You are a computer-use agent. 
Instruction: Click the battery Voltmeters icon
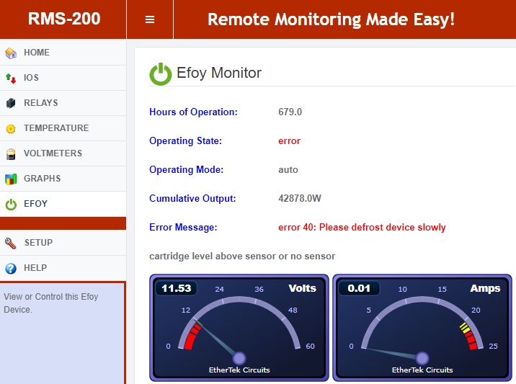[11, 153]
